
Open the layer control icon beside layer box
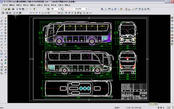pyautogui.click(x=48, y=9)
